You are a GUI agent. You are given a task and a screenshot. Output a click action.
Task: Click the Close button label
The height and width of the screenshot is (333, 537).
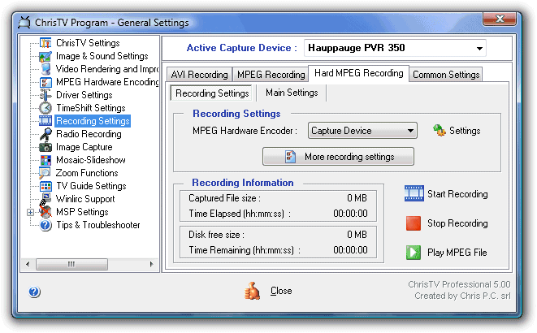pos(281,291)
